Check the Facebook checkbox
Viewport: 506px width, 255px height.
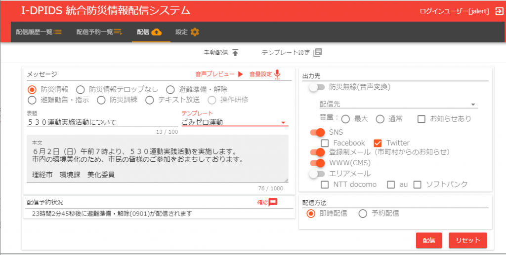tap(325, 143)
